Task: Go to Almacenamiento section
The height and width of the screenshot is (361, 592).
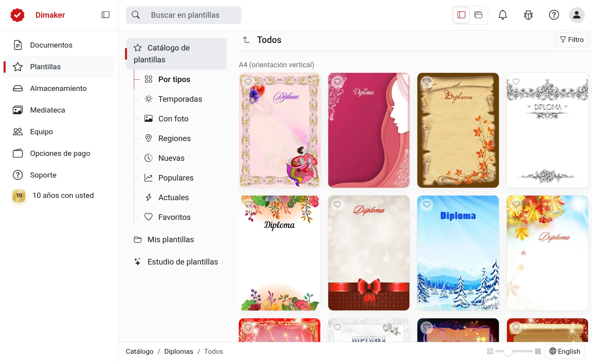Action: (x=59, y=88)
